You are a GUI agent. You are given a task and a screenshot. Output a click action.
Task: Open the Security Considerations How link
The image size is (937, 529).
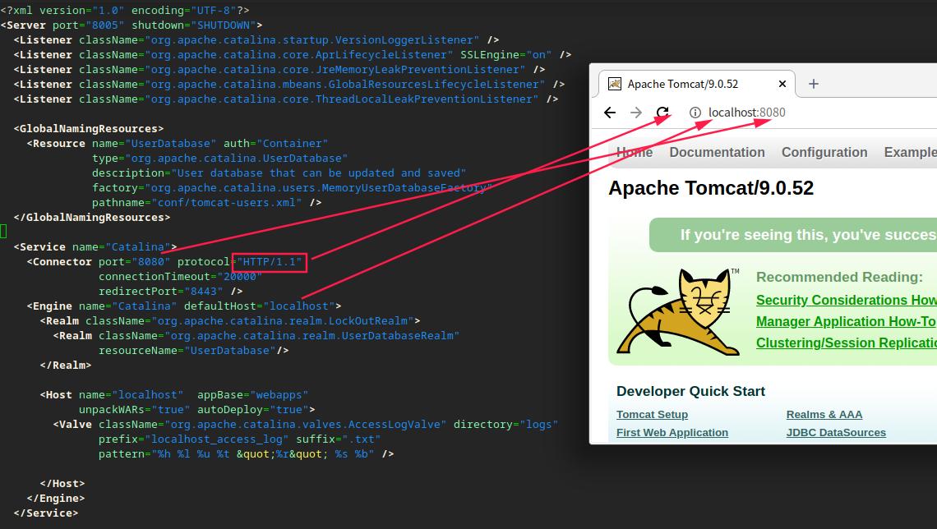point(846,300)
